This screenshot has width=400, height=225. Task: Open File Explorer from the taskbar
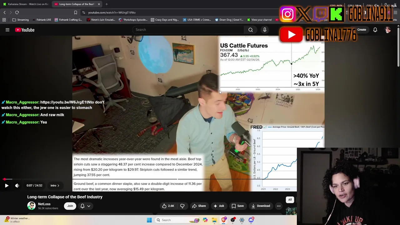(x=214, y=220)
